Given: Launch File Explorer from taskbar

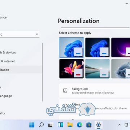Looking at the screenshot, I should 70,125.
